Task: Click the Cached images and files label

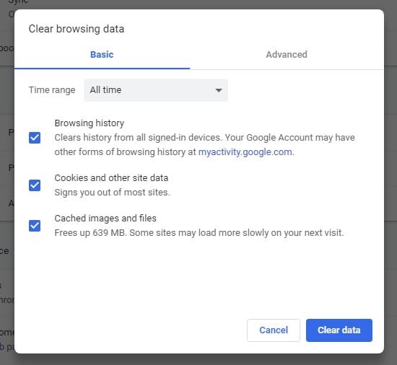Action: coord(105,219)
